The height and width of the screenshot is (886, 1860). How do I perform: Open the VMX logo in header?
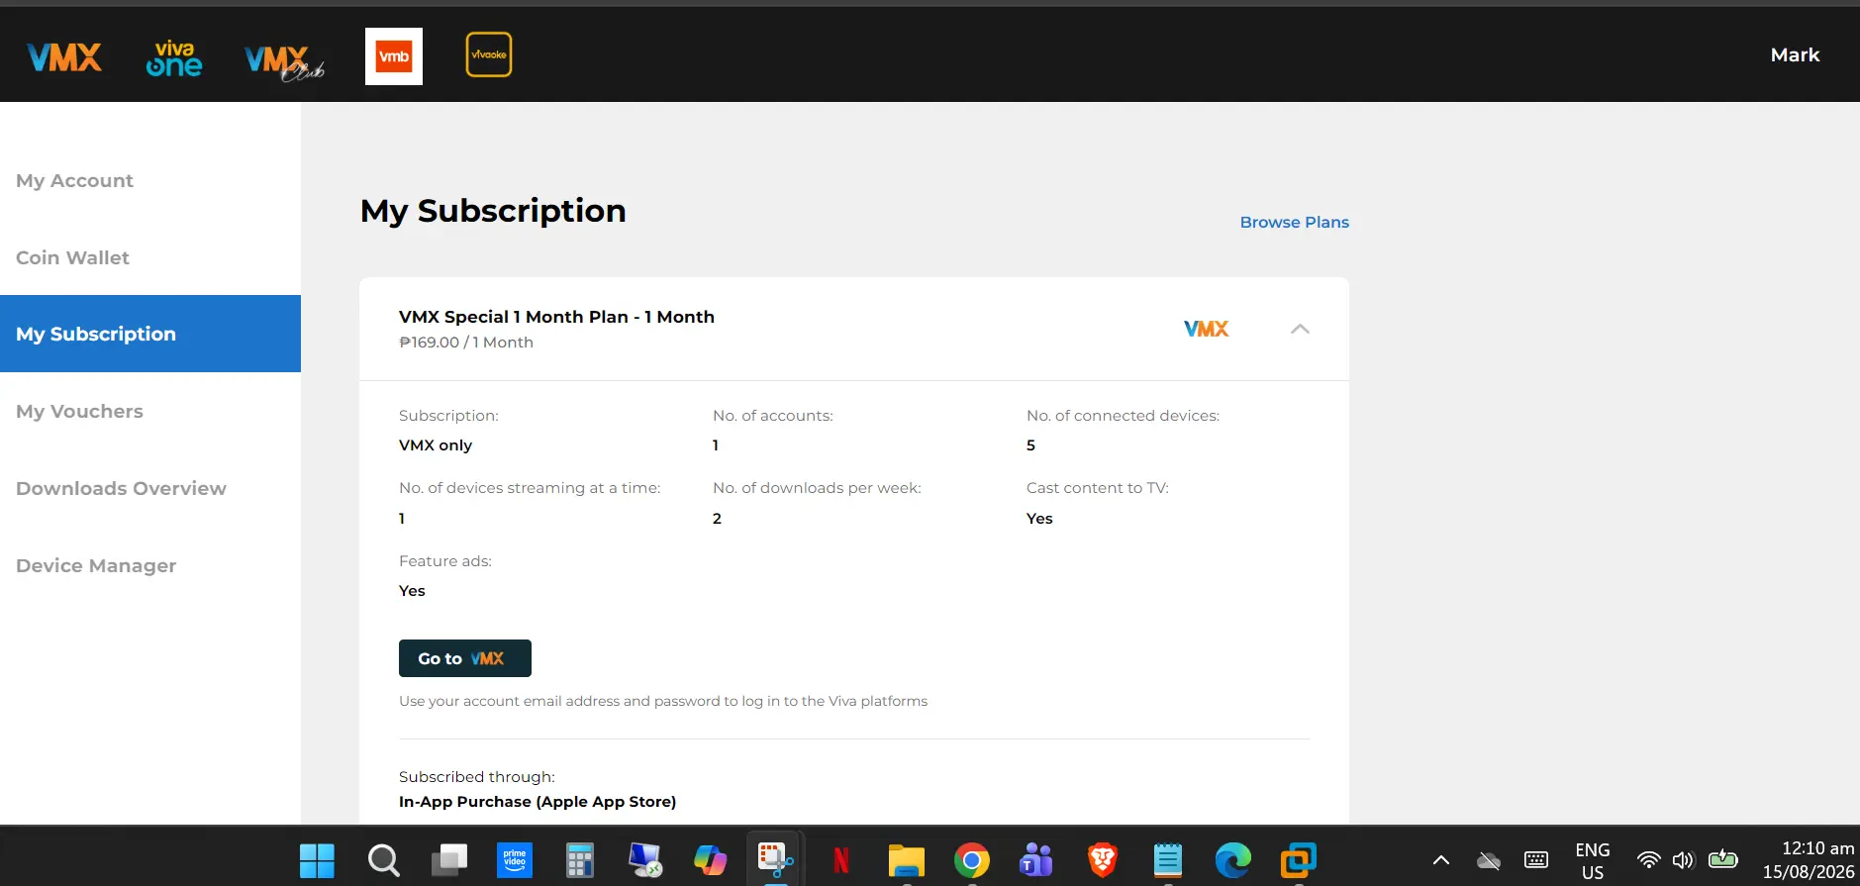tap(64, 57)
